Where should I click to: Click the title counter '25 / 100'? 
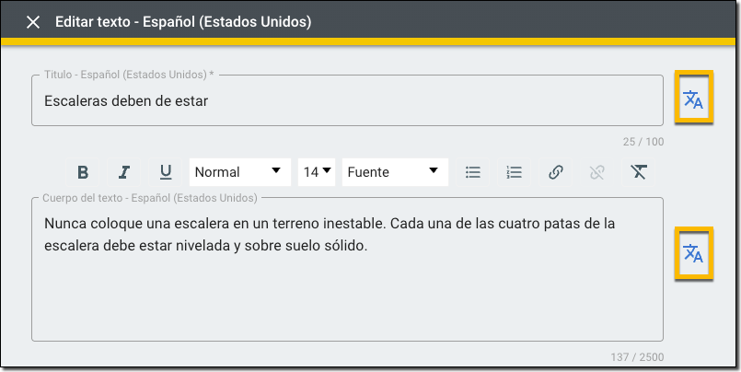coord(642,142)
